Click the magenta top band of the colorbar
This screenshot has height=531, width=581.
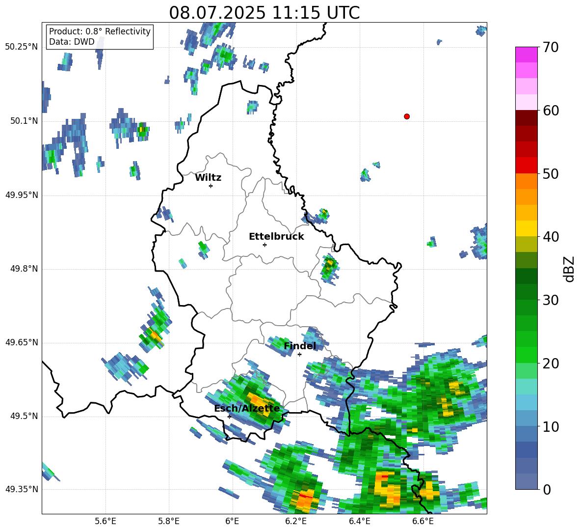coord(526,55)
